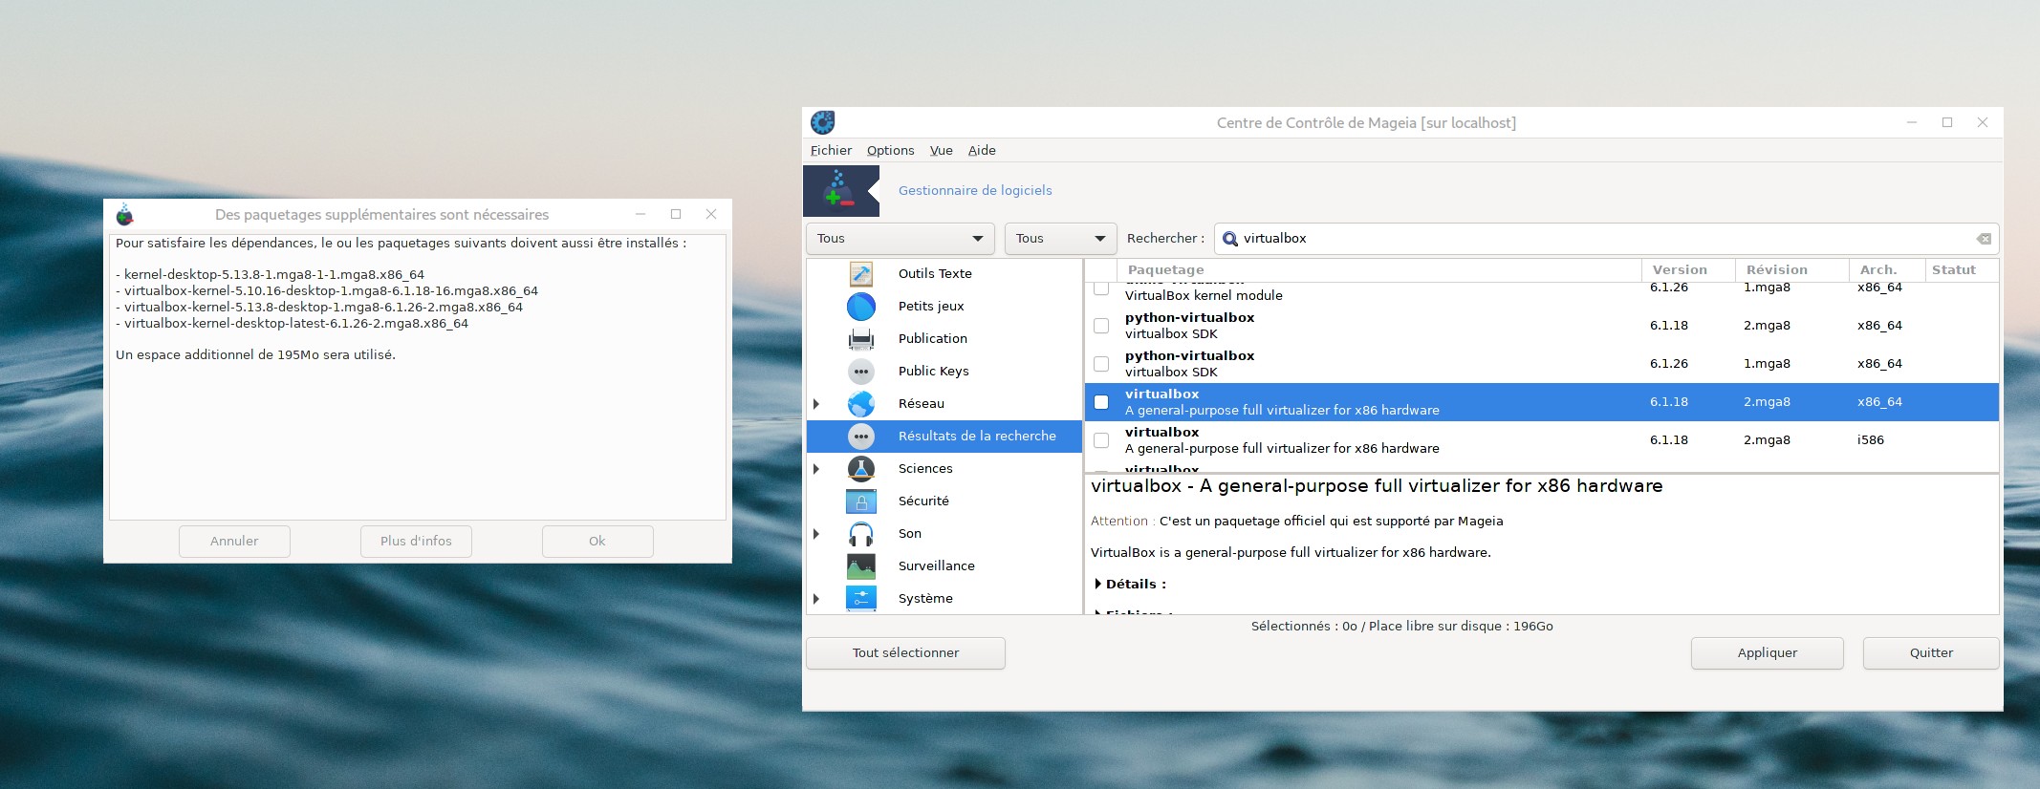This screenshot has width=2040, height=789.
Task: Click the Gestionnaire de logiciels banner icon
Action: pyautogui.click(x=841, y=191)
